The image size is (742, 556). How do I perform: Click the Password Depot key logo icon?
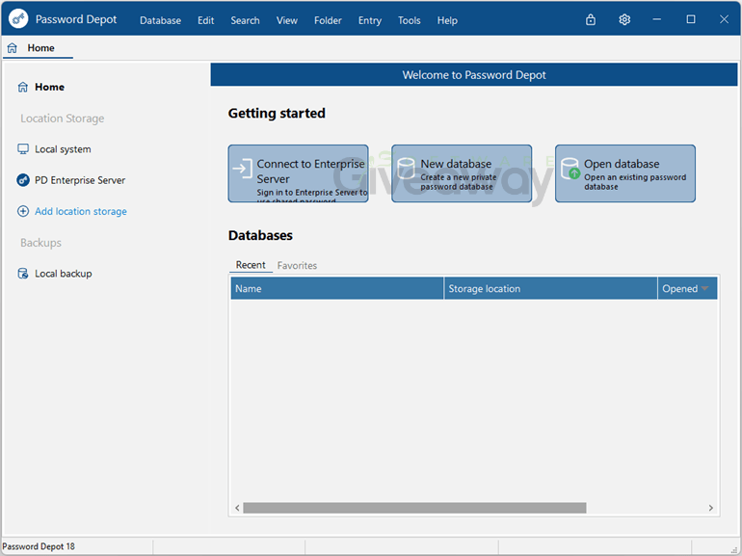coord(18,19)
